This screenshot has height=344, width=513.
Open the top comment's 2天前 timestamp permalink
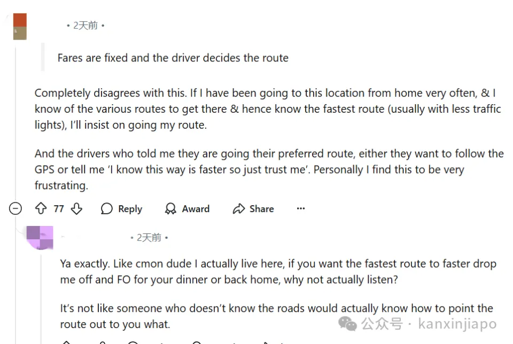point(85,26)
